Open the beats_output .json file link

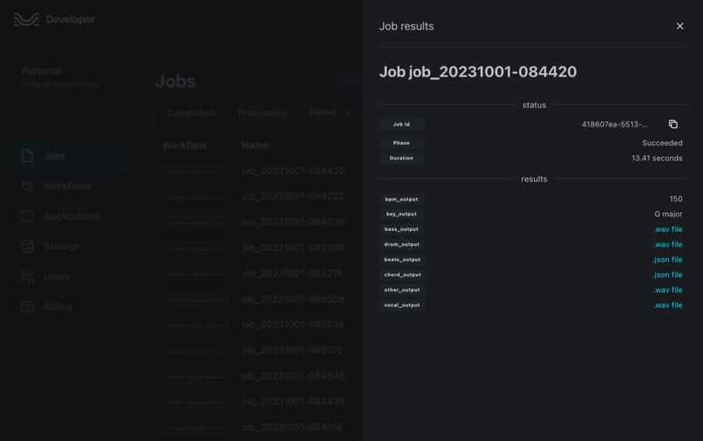pyautogui.click(x=667, y=260)
